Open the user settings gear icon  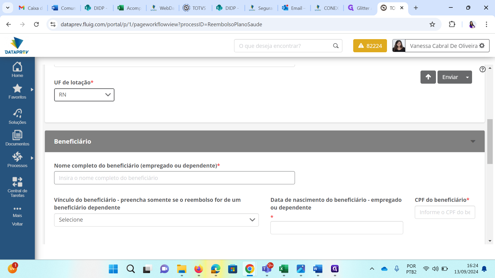tap(482, 46)
